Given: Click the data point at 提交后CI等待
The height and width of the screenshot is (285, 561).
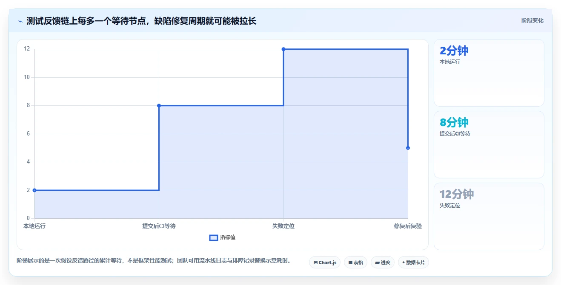Looking at the screenshot, I should 159,105.
